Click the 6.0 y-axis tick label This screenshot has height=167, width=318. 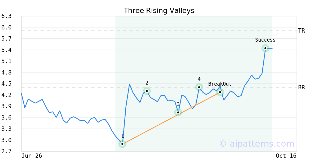pos(6,27)
